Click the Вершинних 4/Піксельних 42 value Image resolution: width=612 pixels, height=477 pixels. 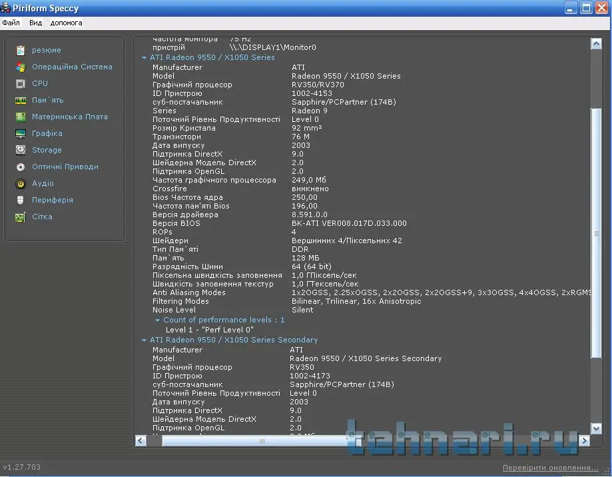pyautogui.click(x=346, y=241)
